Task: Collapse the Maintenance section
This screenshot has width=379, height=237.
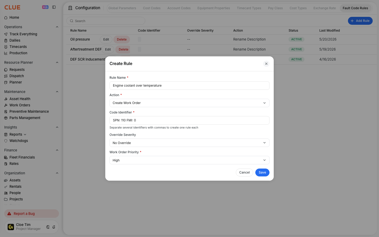Action: (57, 92)
